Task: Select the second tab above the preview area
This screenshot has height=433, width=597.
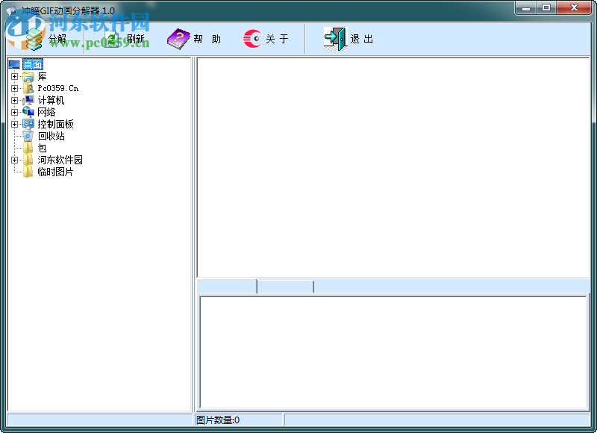Action: [284, 285]
